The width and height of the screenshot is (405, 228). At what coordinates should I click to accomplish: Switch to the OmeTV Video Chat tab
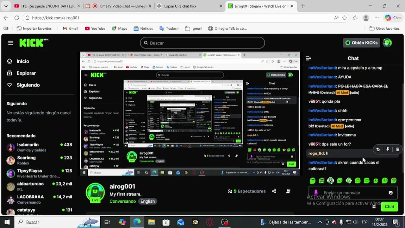pos(119,6)
